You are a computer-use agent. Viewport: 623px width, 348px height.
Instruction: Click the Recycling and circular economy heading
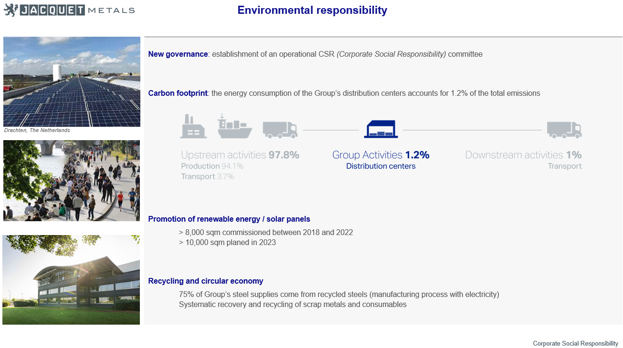pos(206,281)
